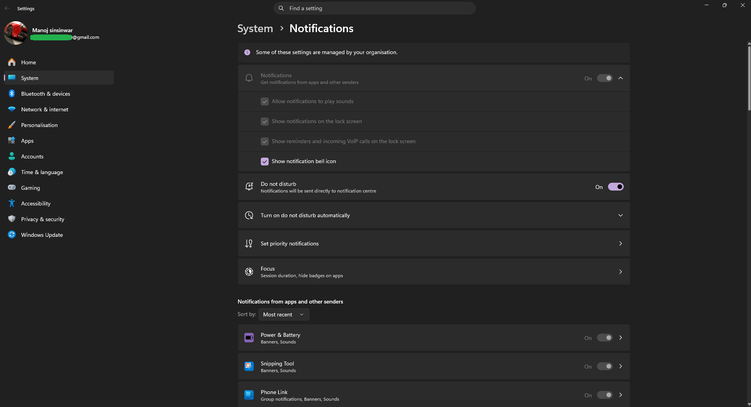The image size is (751, 407).
Task: Click the Gaming controller icon
Action: point(12,188)
